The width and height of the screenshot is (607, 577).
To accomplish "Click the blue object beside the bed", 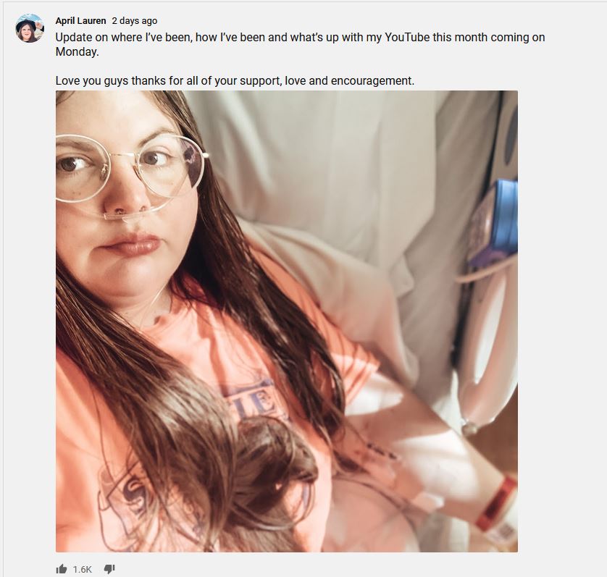I will [499, 221].
